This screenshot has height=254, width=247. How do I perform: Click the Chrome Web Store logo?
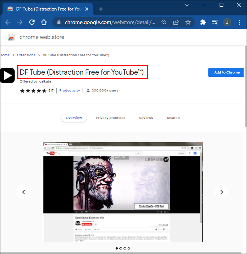coord(11,37)
